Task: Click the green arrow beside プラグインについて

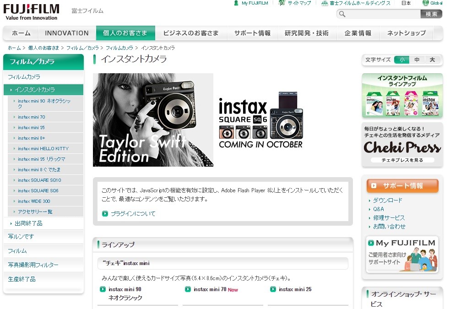Action: 105,214
